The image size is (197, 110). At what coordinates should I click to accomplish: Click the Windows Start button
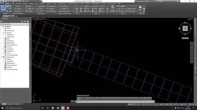click(2, 108)
